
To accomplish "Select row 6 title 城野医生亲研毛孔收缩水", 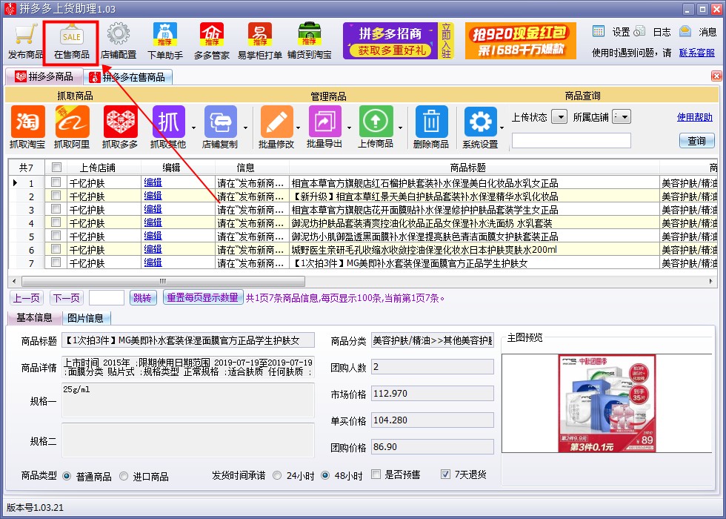I will pos(424,250).
